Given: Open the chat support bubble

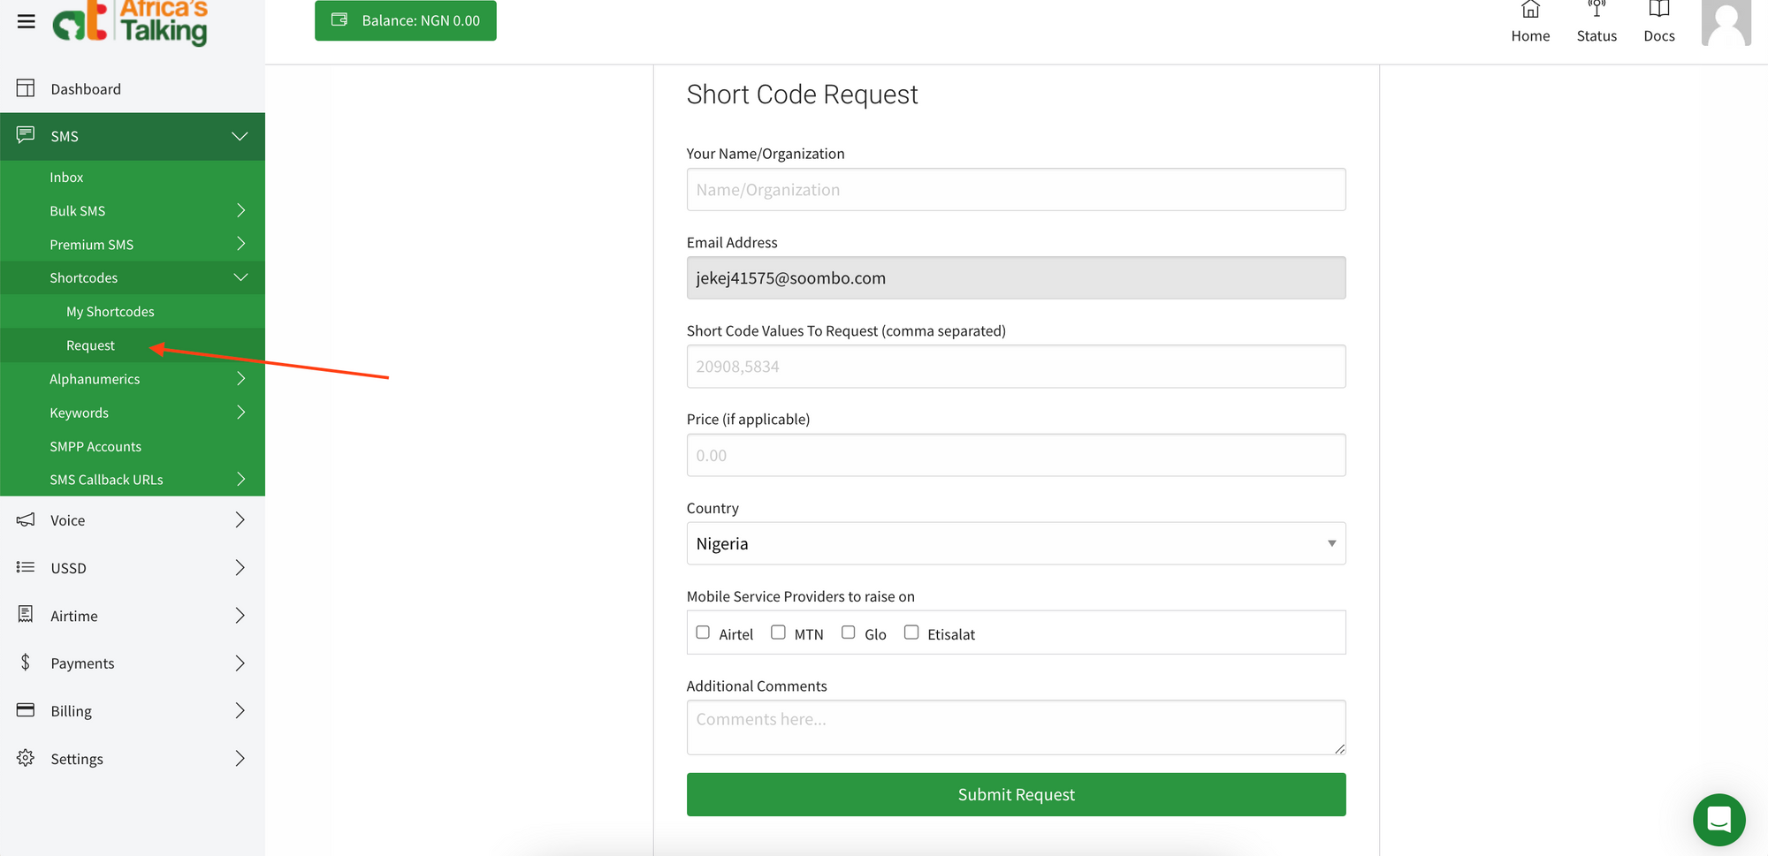Looking at the screenshot, I should [1718, 820].
